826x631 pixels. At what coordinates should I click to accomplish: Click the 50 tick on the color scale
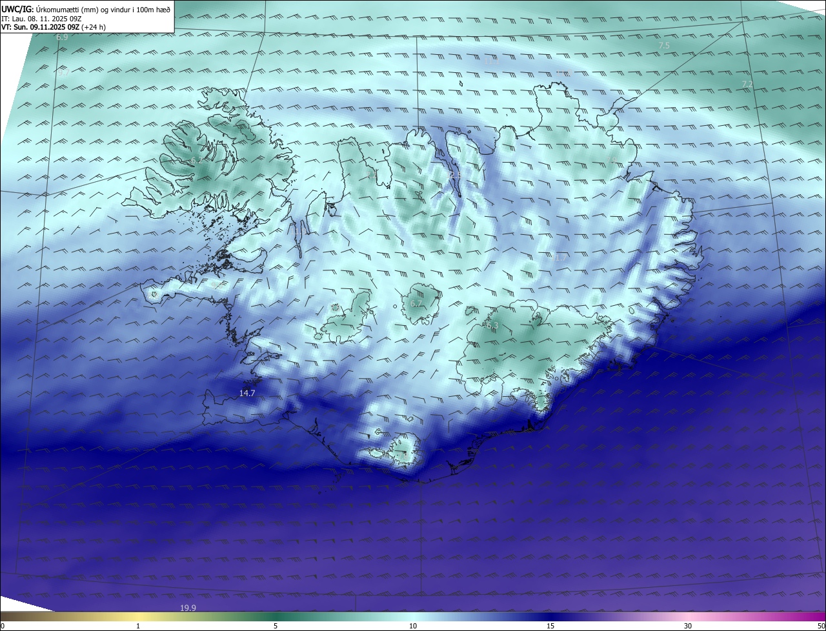(821, 626)
